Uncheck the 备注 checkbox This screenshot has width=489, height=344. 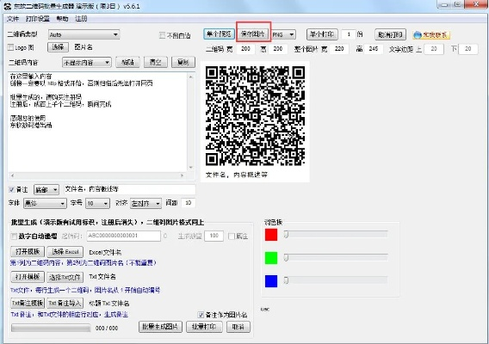coord(12,189)
